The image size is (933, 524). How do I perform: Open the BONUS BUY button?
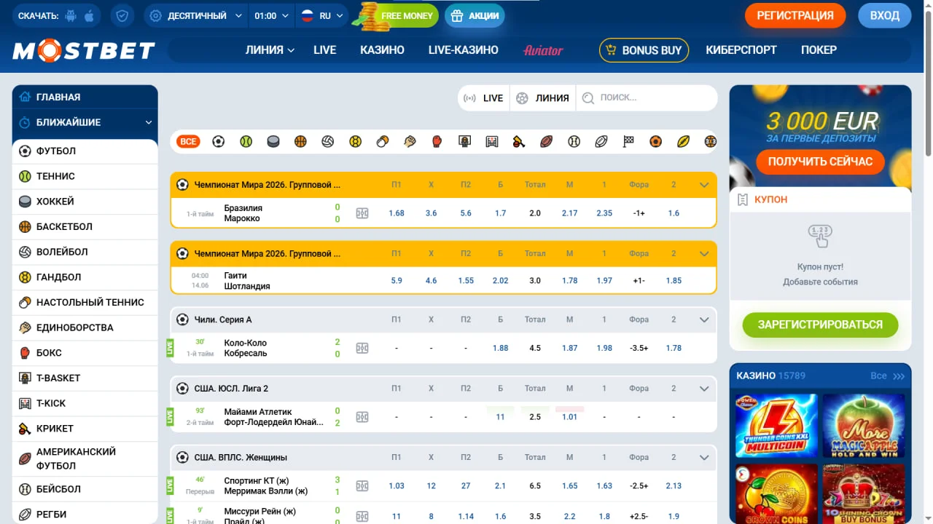(644, 50)
